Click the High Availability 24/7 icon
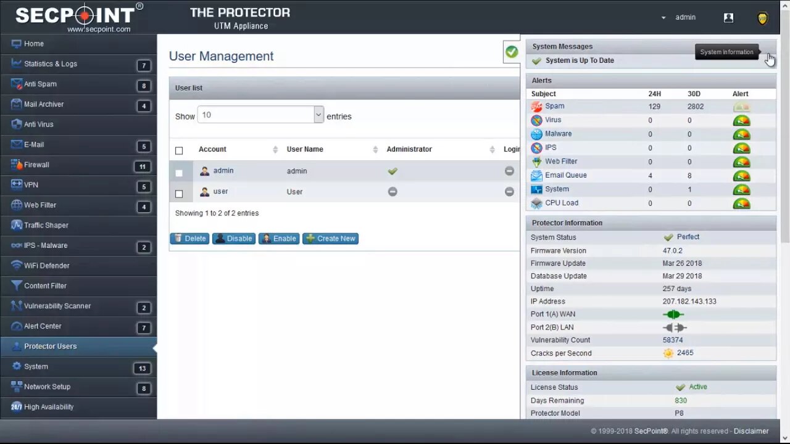The height and width of the screenshot is (444, 790). click(x=16, y=407)
